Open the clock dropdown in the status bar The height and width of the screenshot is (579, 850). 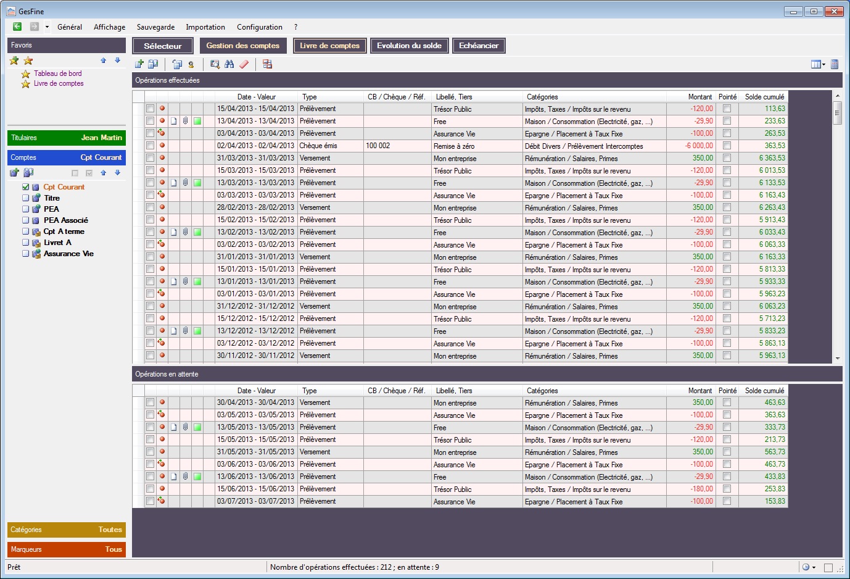(814, 567)
